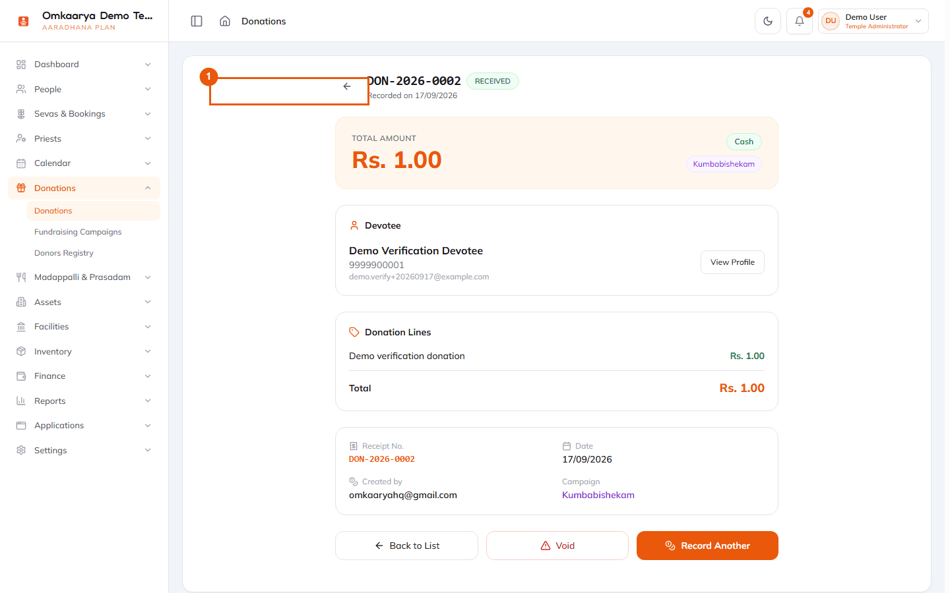Screen dimensions: 950x593
Task: Click the Donations breadcrumb text
Action: (x=264, y=21)
